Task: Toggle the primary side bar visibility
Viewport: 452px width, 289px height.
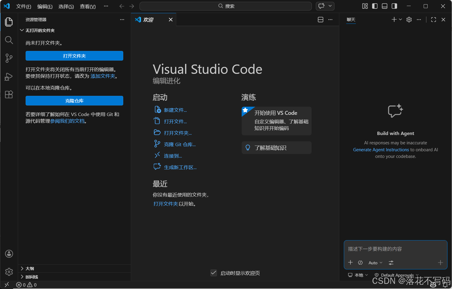Action: click(375, 6)
